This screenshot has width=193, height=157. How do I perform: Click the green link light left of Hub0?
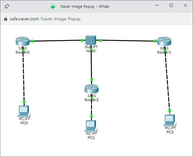82,40
